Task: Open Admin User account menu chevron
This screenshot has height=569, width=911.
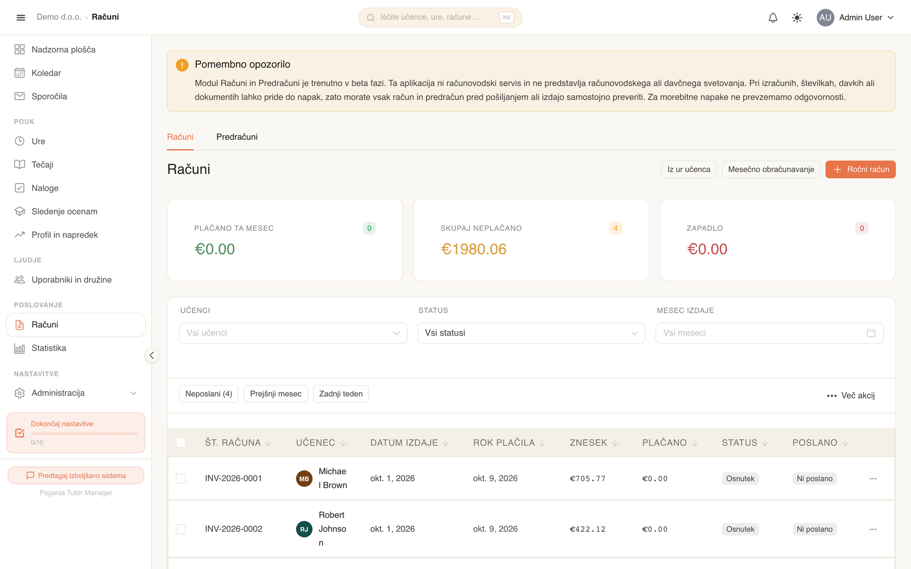Action: pos(891,17)
